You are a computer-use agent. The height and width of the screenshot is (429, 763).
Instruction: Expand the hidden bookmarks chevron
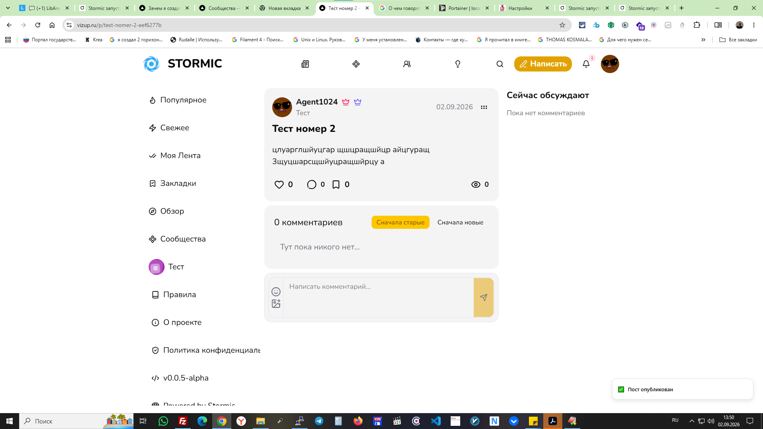703,40
